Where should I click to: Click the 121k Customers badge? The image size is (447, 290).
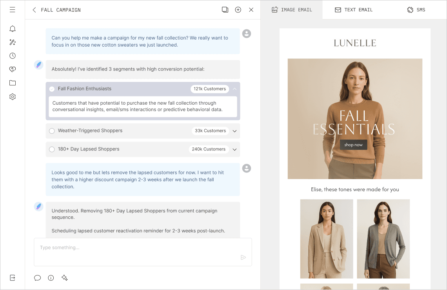tap(210, 89)
